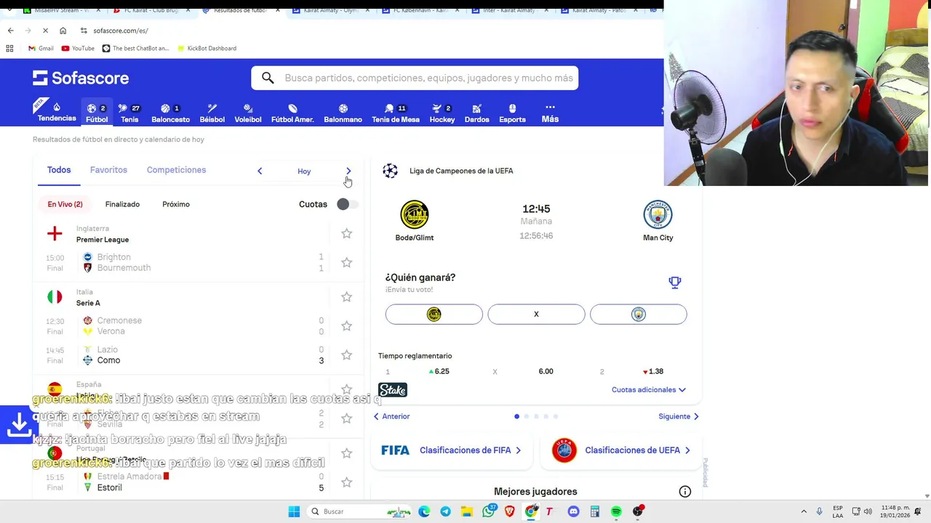Open the Balonmano sport category

tap(343, 113)
